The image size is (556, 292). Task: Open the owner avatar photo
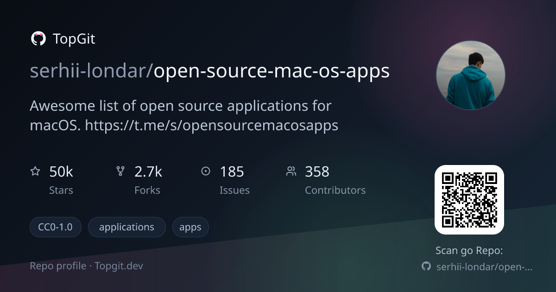coord(470,75)
